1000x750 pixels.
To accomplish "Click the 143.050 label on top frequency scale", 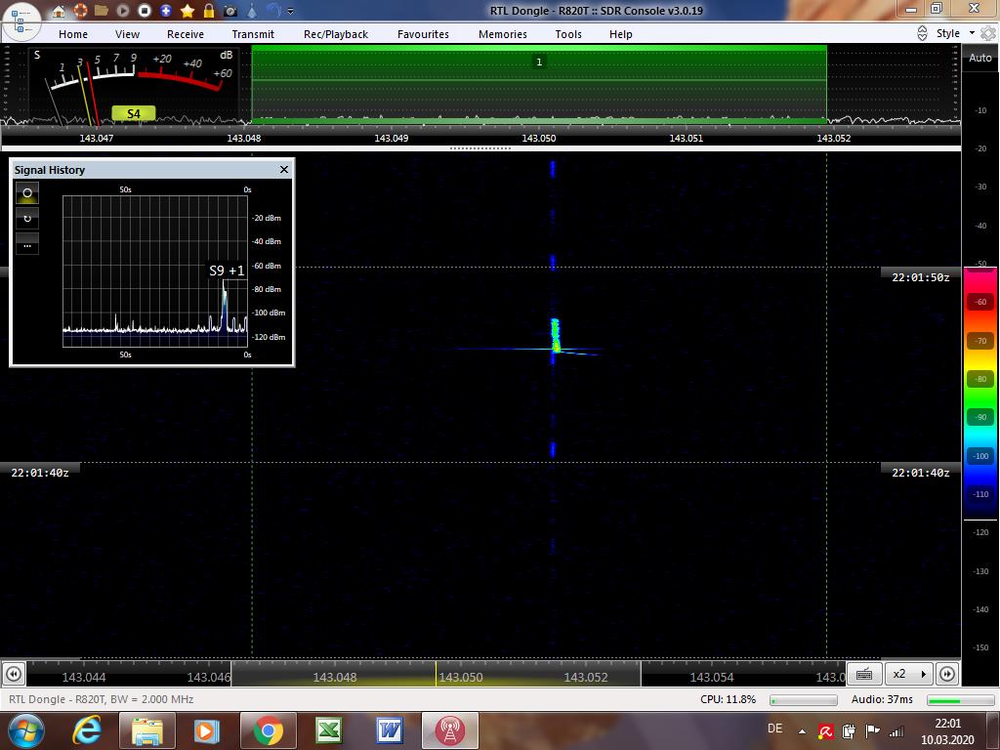I will coord(539,138).
